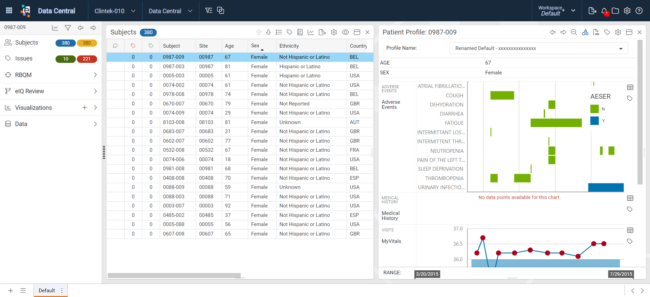Click the Subjects panel settings gear icon
This screenshot has width=650, height=297.
[334, 32]
